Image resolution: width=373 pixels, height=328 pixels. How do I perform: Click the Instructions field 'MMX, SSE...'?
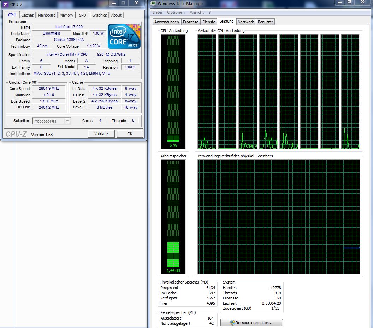click(86, 73)
